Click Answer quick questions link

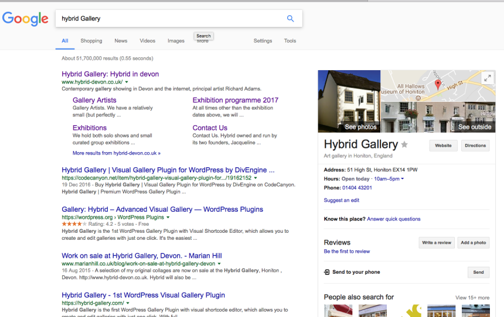[x=394, y=219]
